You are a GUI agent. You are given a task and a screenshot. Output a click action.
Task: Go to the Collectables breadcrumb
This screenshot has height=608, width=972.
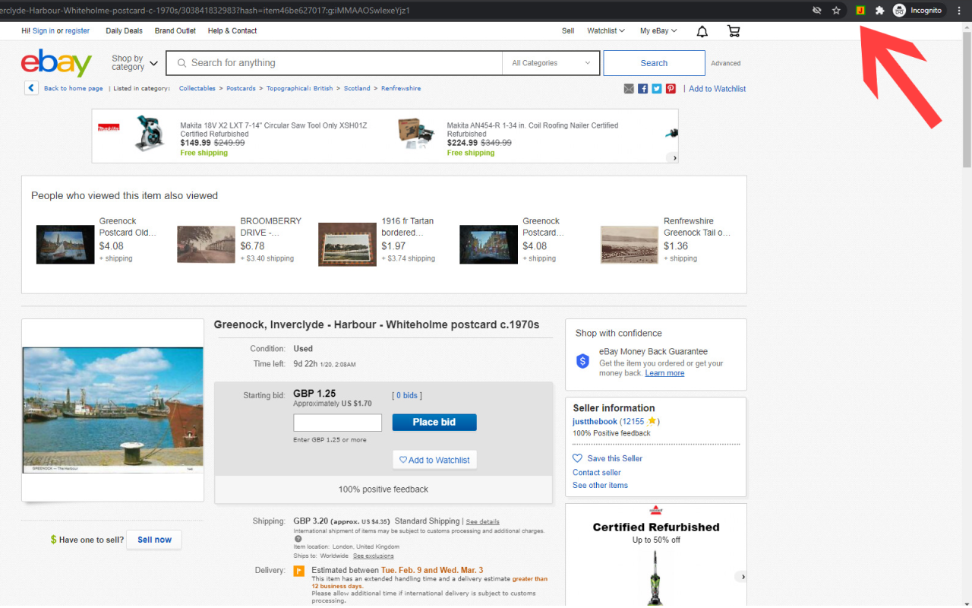(197, 88)
